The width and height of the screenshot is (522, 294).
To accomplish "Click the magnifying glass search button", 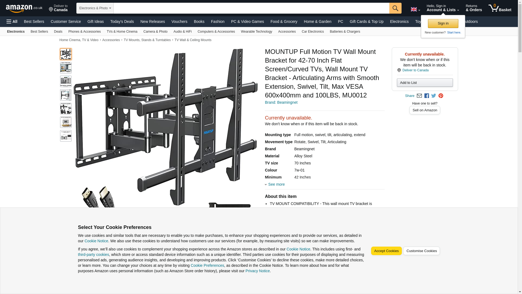I will [x=395, y=8].
